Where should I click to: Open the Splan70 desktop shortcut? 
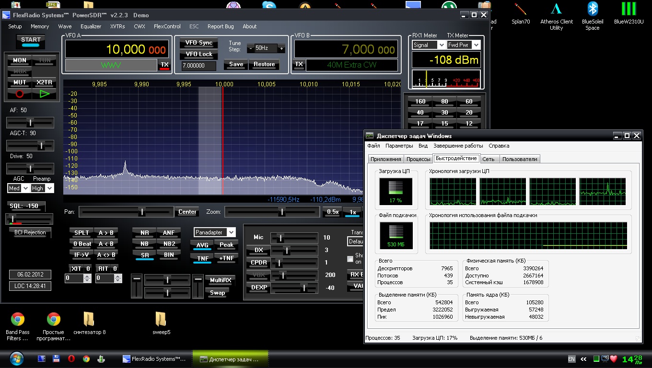point(521,13)
